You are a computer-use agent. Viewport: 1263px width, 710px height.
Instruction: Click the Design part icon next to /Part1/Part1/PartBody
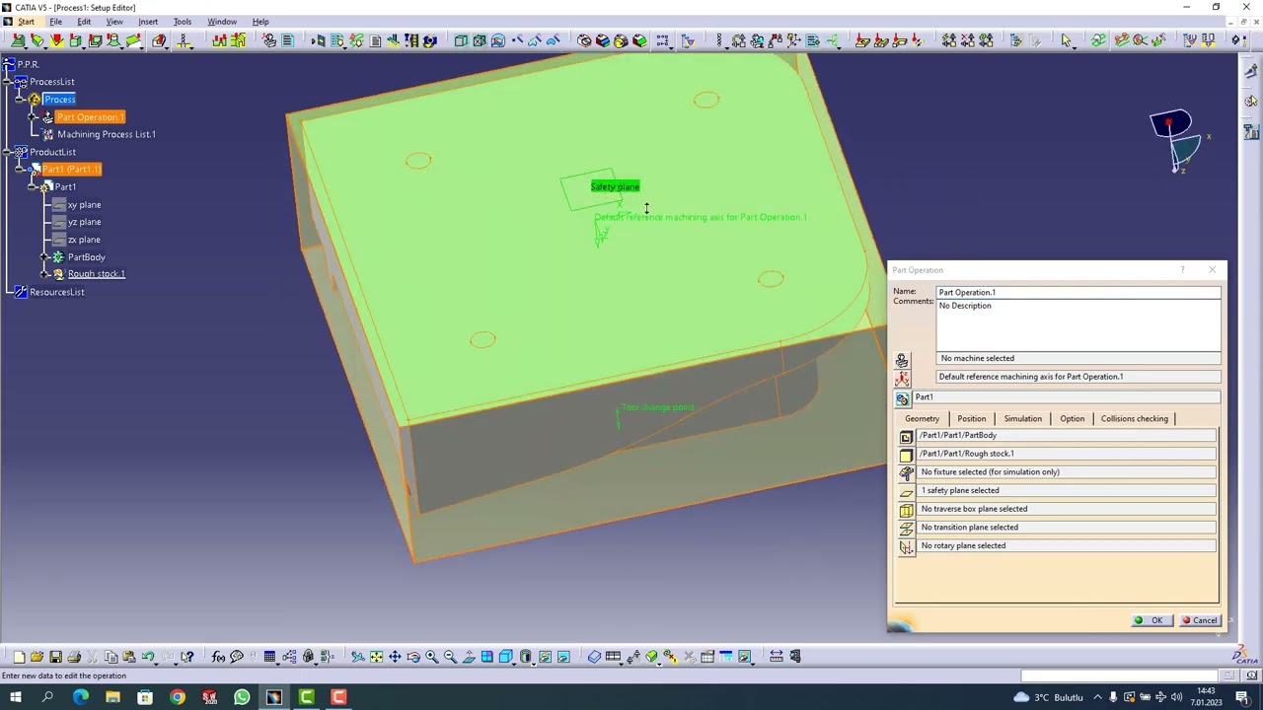tap(906, 437)
